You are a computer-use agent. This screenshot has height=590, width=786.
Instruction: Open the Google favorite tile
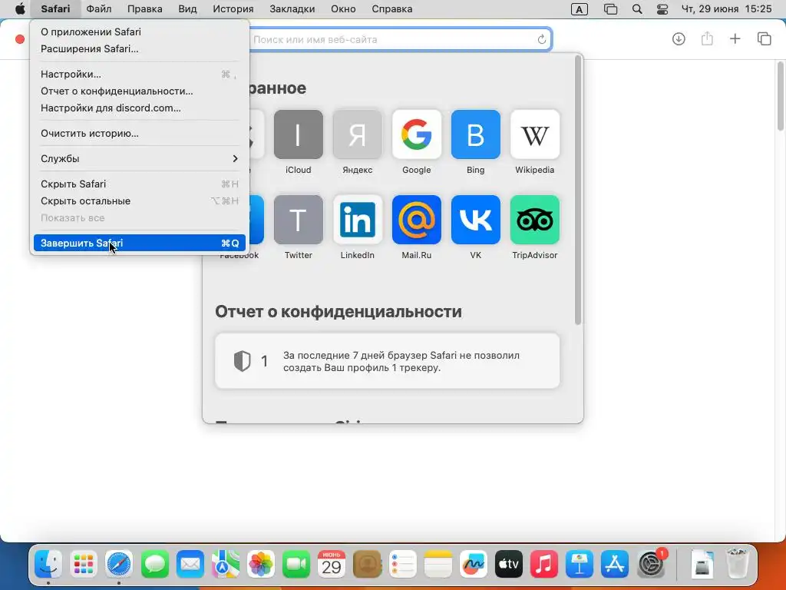(x=417, y=134)
